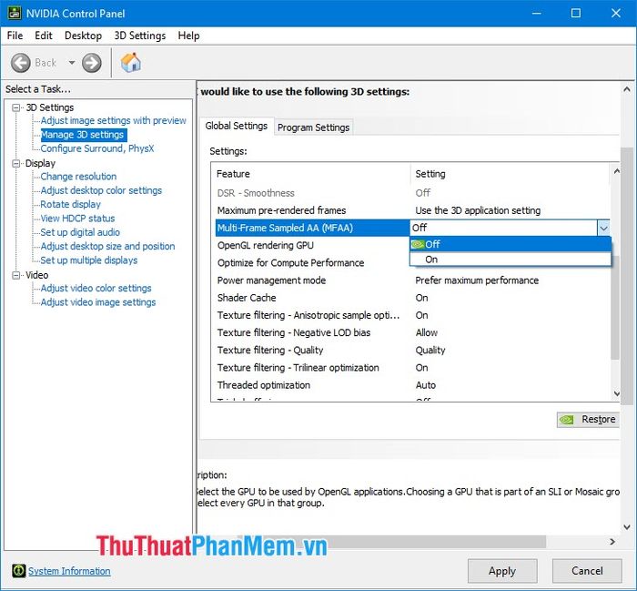This screenshot has width=637, height=591.
Task: Open View HDCP status
Action: pyautogui.click(x=77, y=219)
